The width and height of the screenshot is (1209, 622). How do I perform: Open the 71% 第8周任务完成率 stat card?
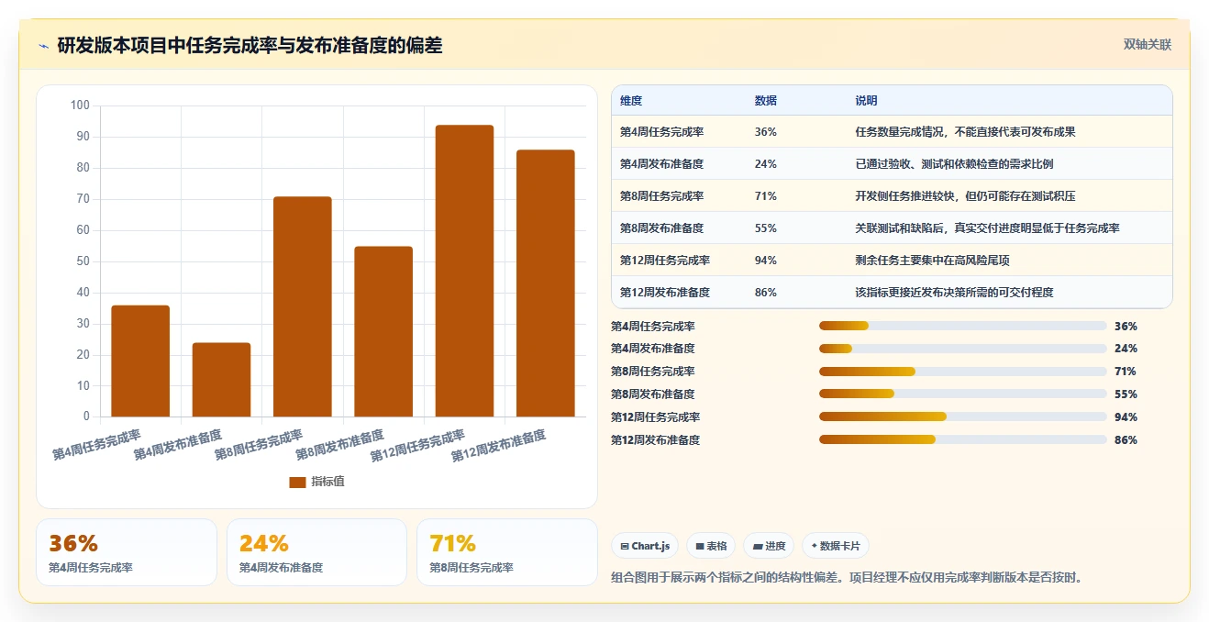(507, 552)
